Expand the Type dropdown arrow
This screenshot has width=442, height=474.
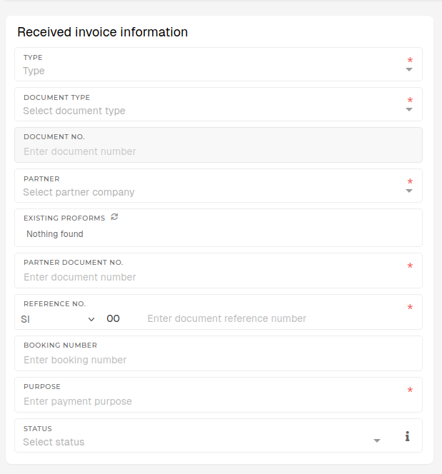tap(409, 70)
